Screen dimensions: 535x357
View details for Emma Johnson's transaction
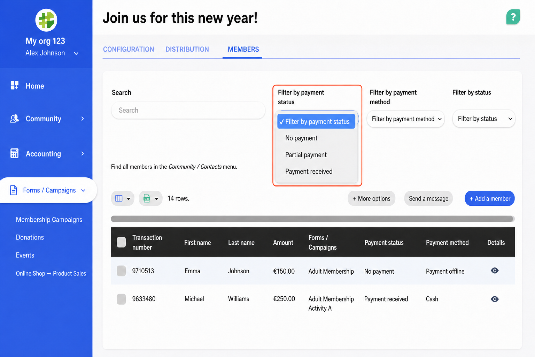click(x=495, y=271)
